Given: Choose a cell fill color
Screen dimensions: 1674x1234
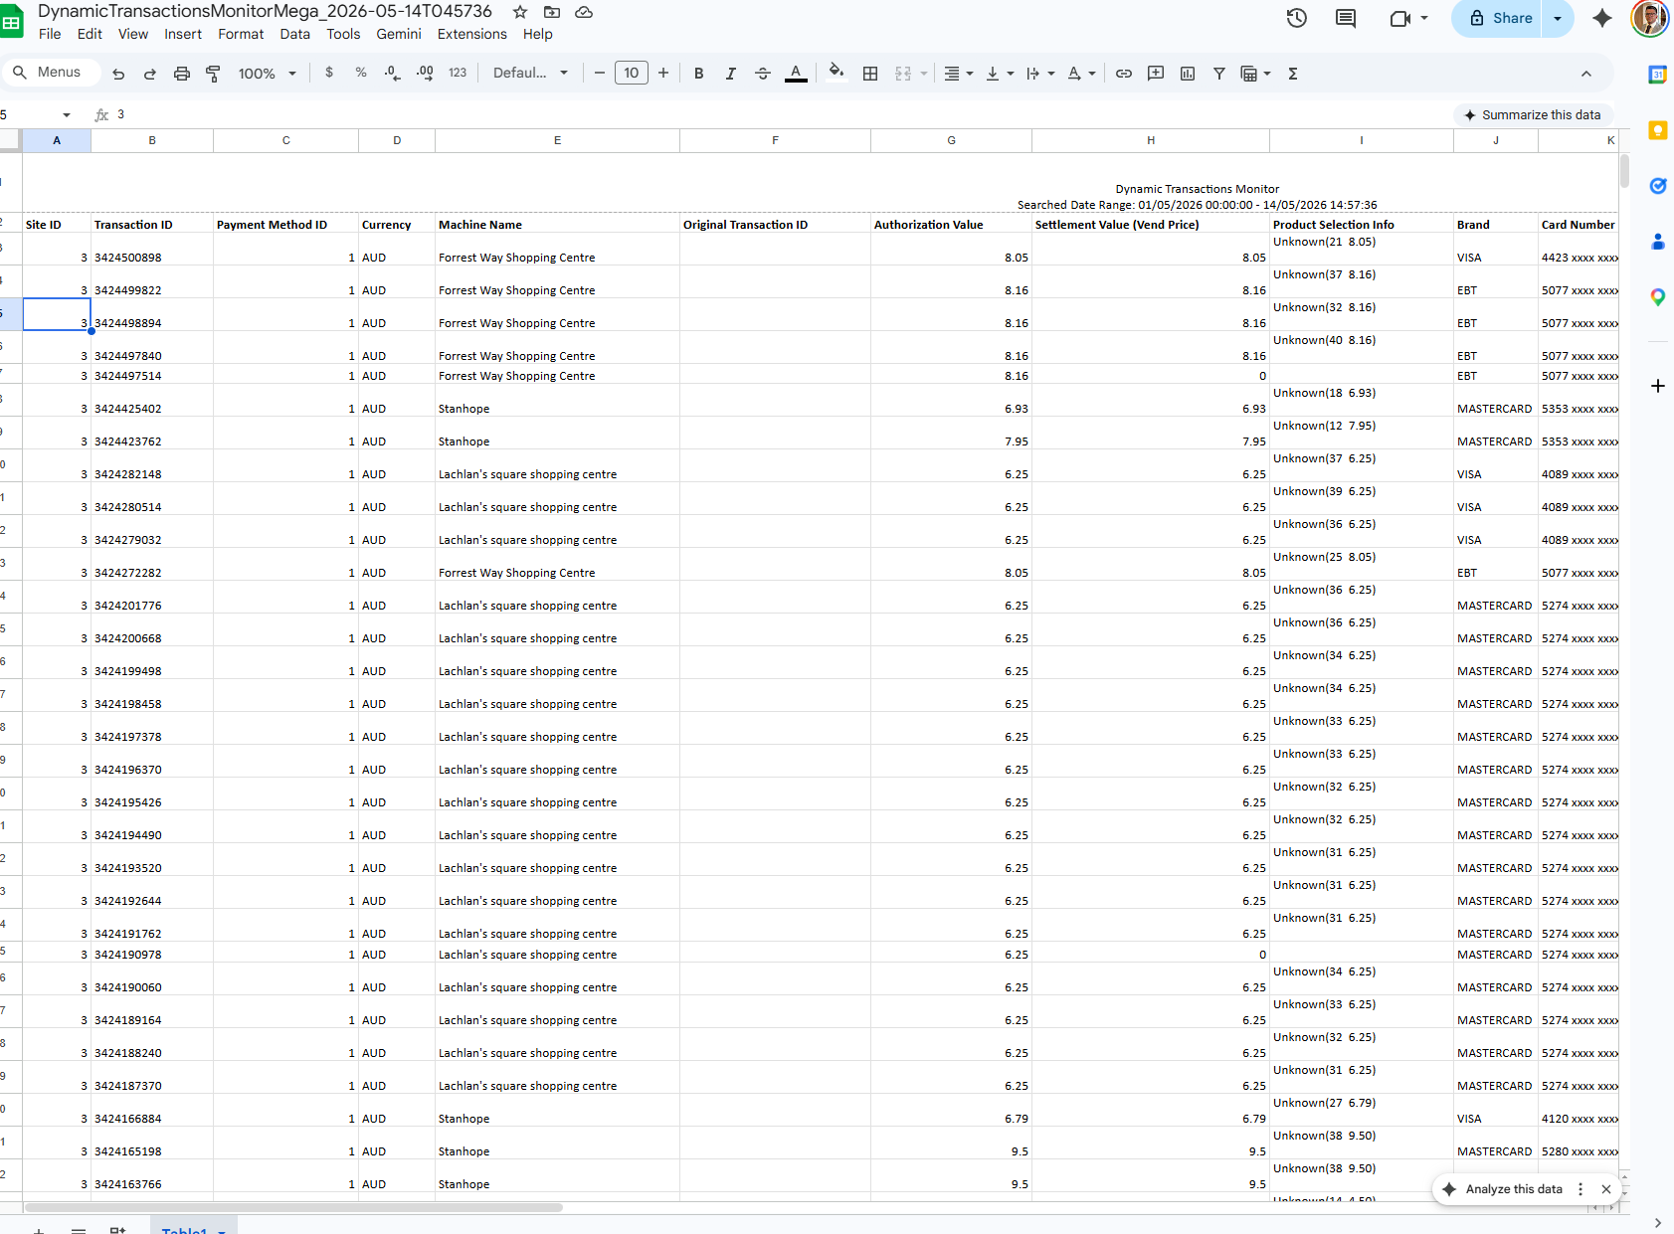Looking at the screenshot, I should click(837, 73).
